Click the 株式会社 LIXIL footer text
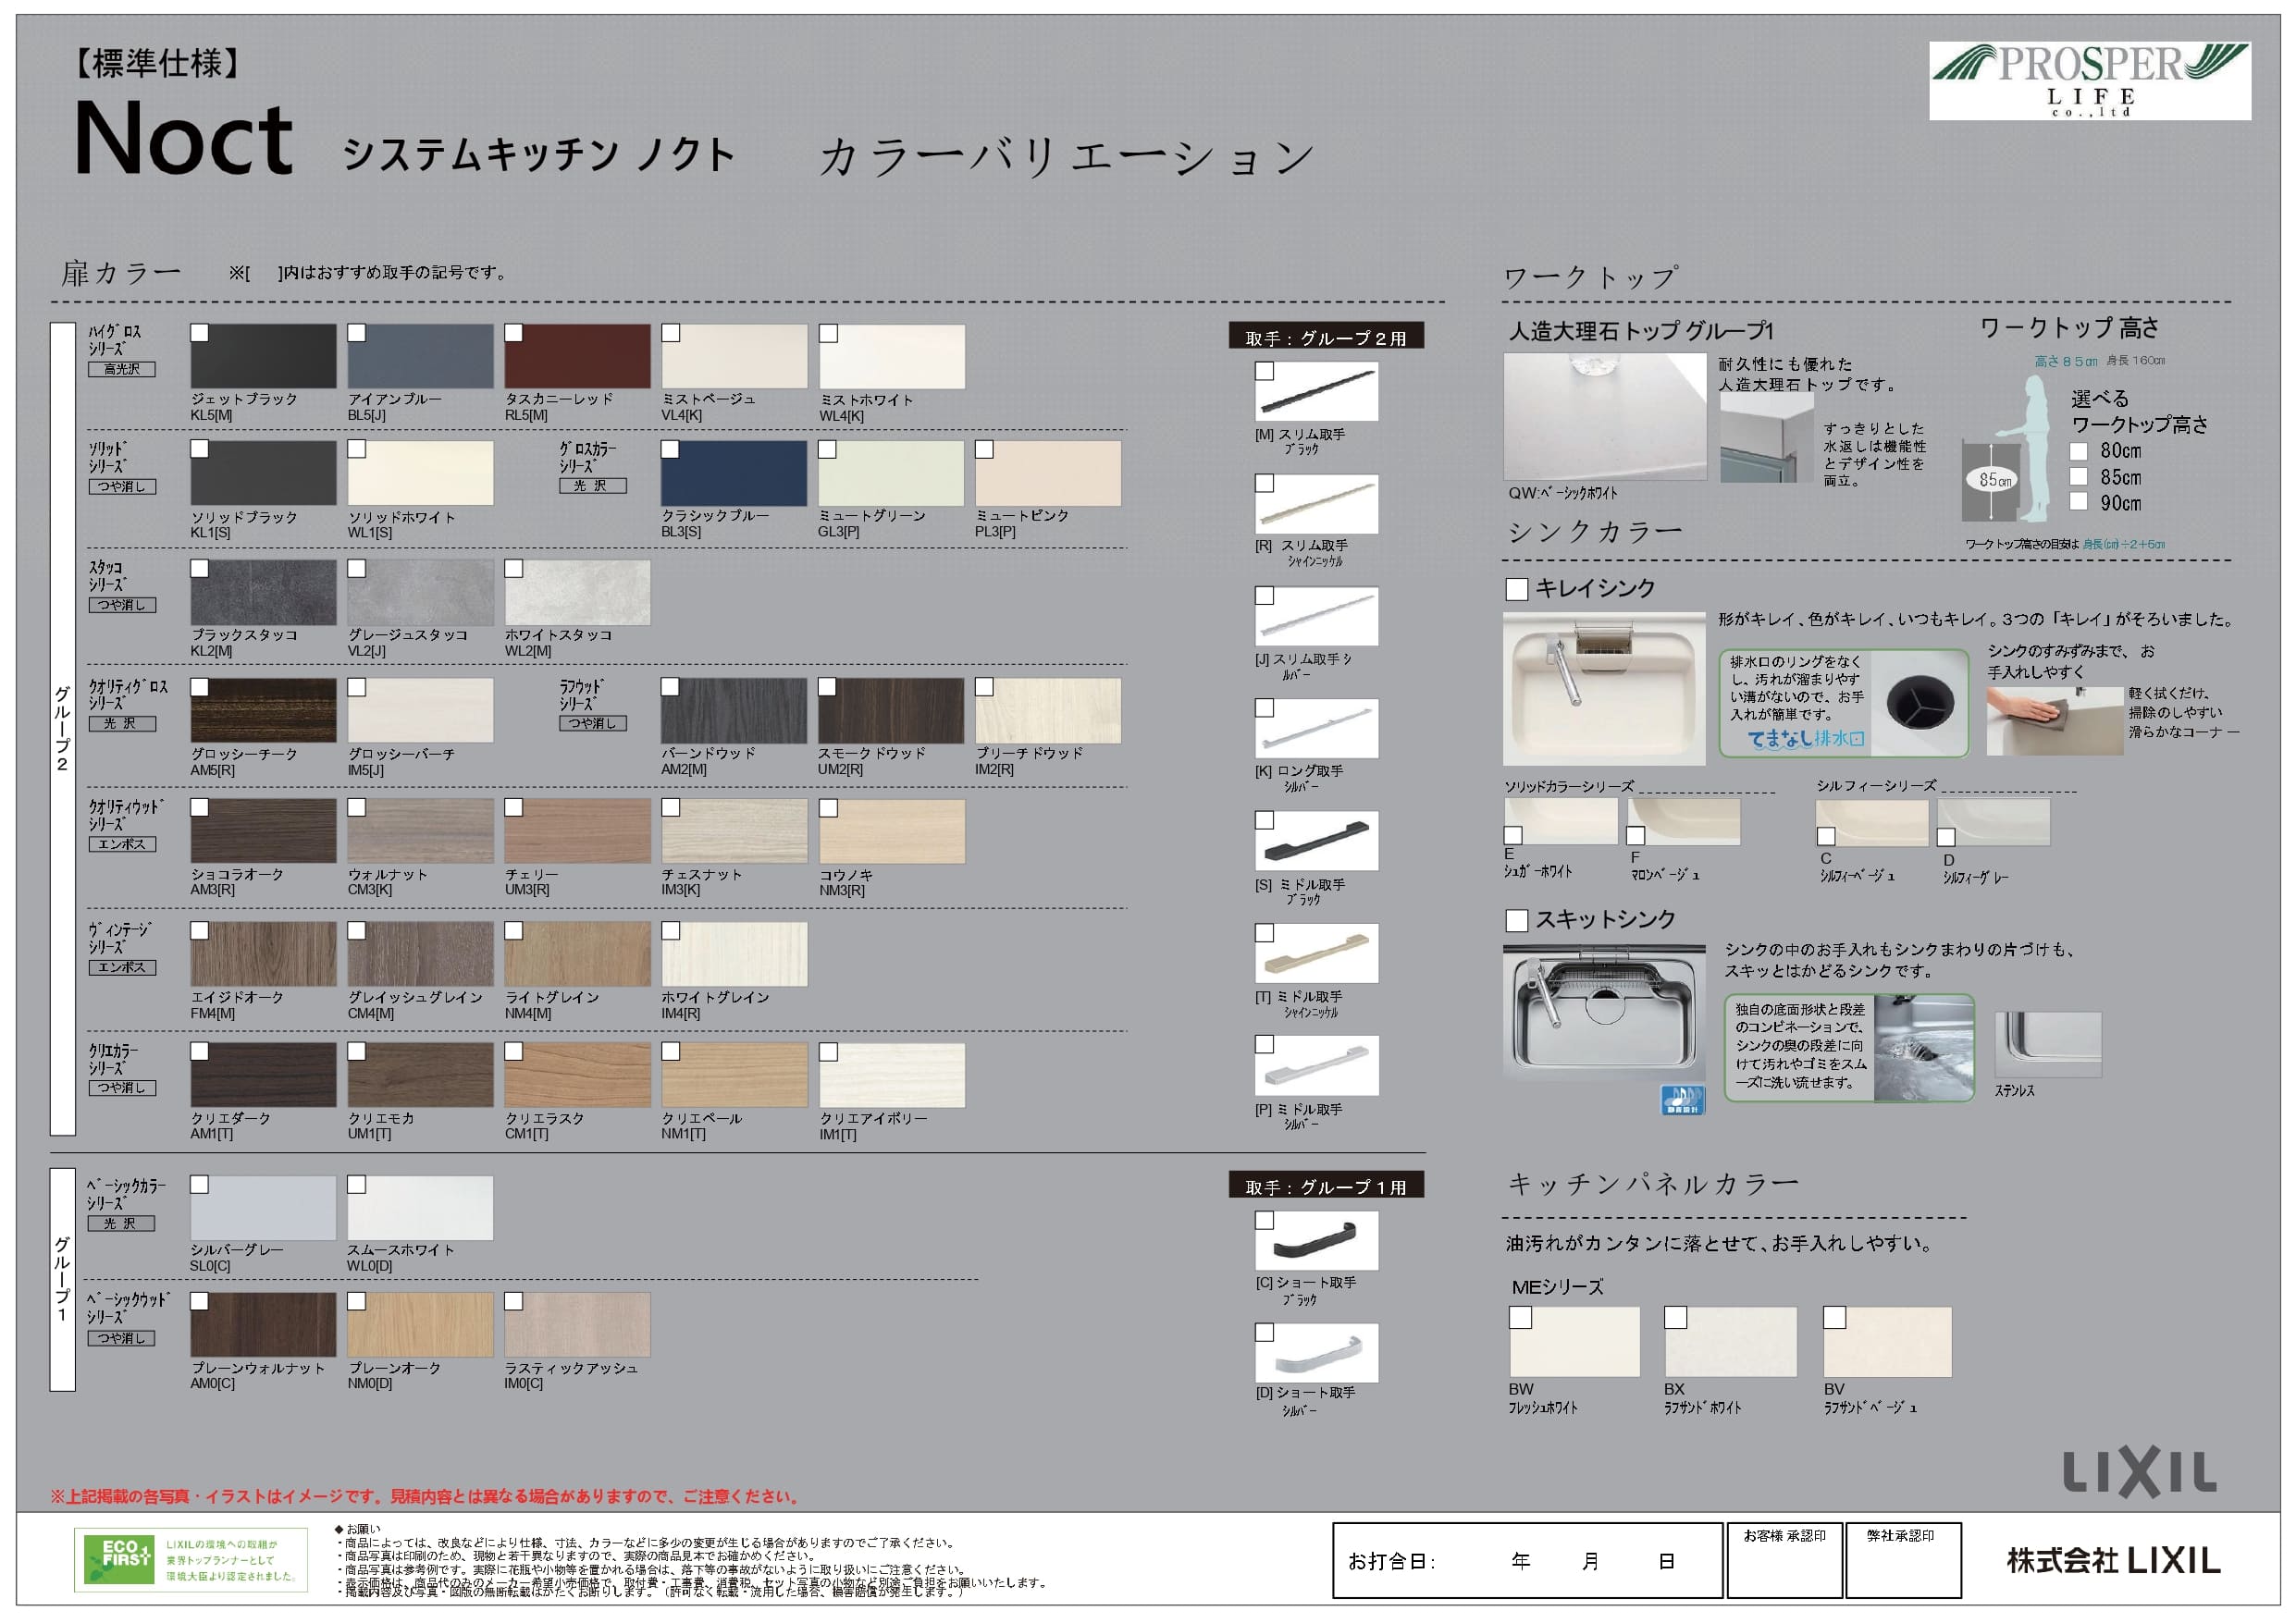 click(2113, 1560)
